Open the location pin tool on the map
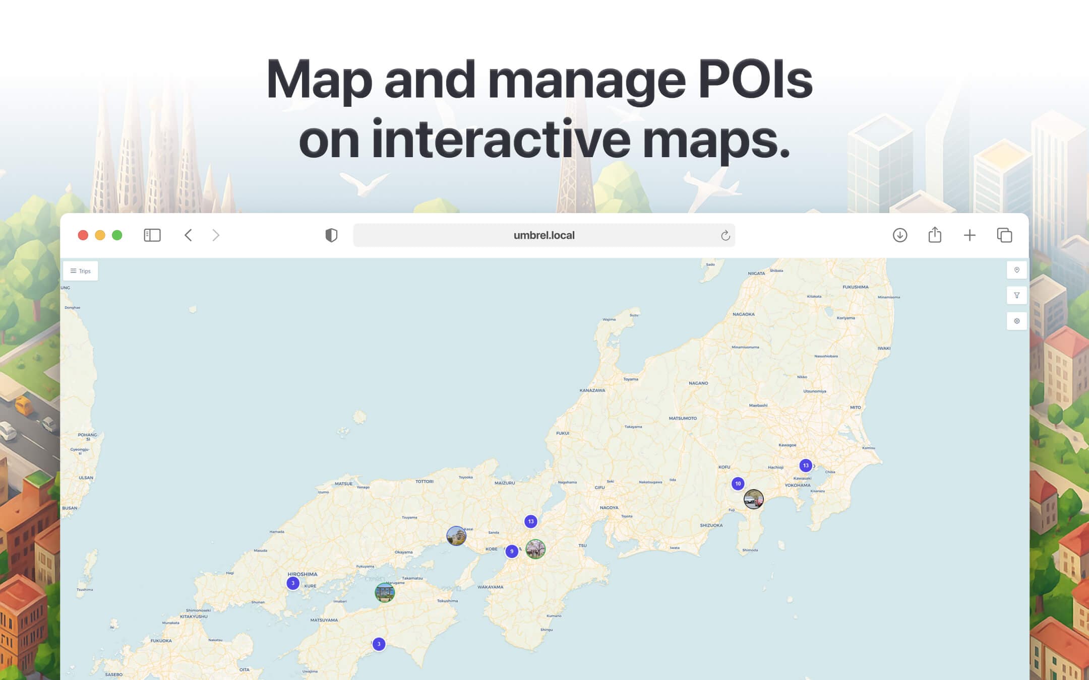The width and height of the screenshot is (1089, 680). [1016, 270]
